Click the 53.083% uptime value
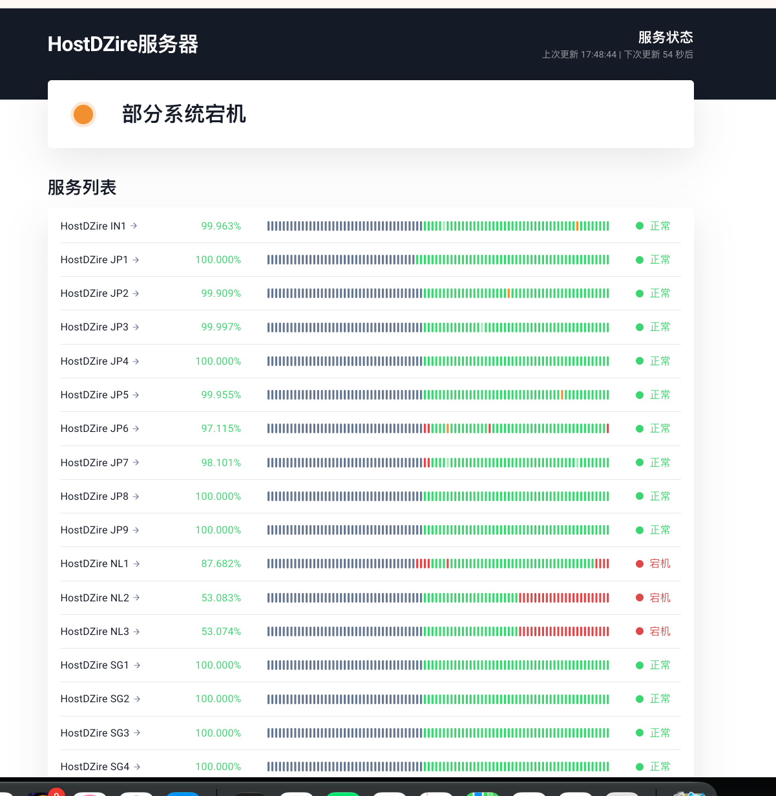This screenshot has width=776, height=796. coord(221,597)
